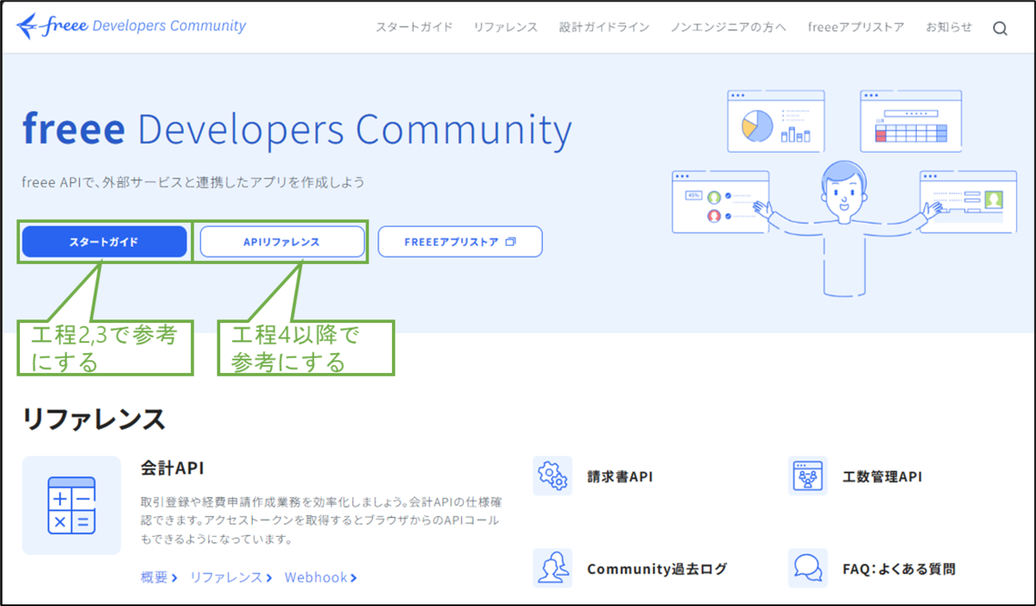Click the FREEEアプリストア button
The height and width of the screenshot is (606, 1036).
460,242
